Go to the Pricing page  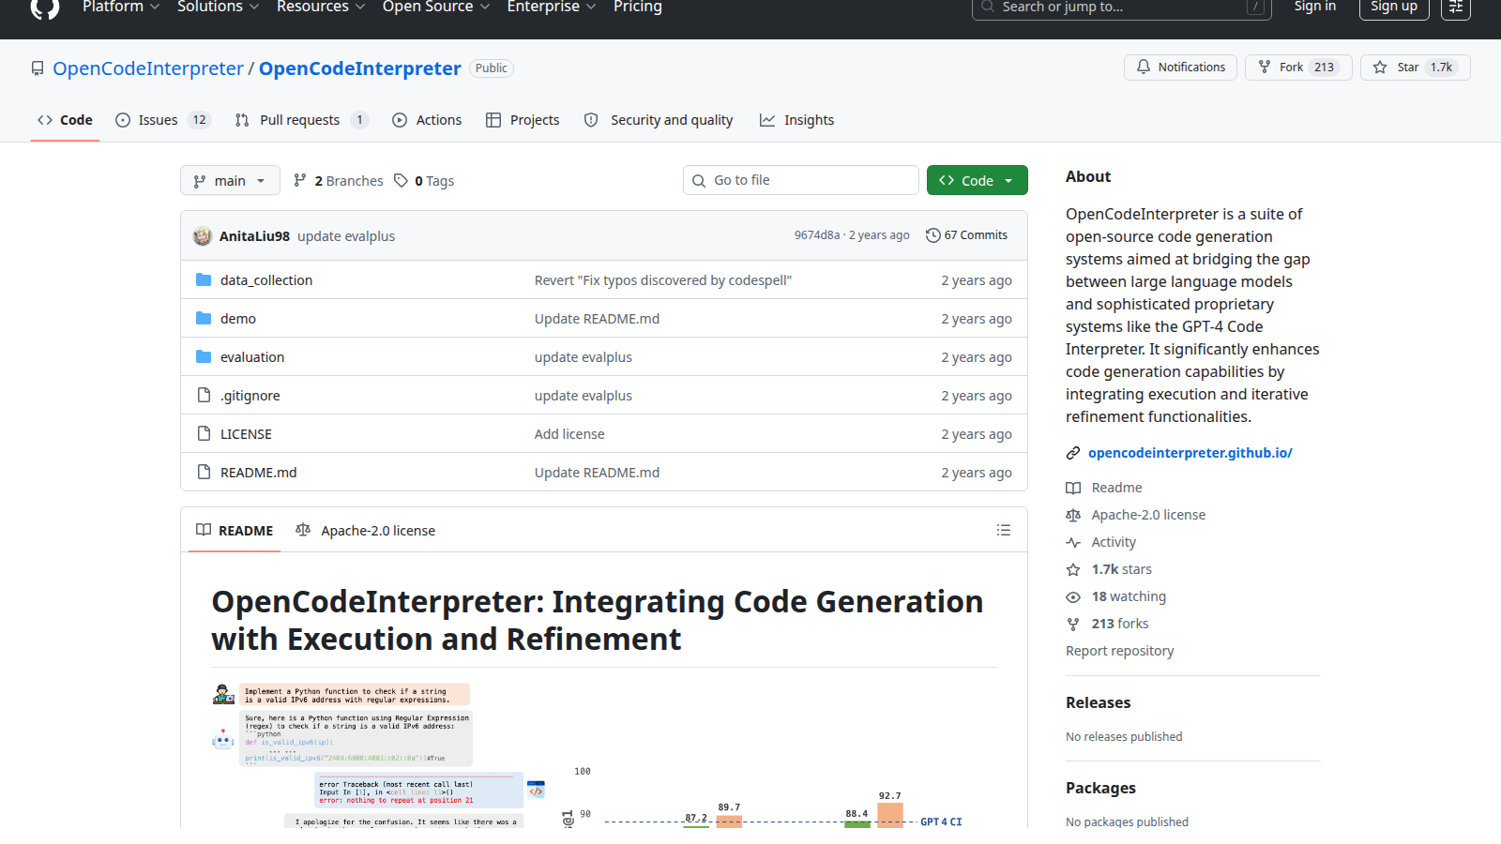[x=638, y=7]
